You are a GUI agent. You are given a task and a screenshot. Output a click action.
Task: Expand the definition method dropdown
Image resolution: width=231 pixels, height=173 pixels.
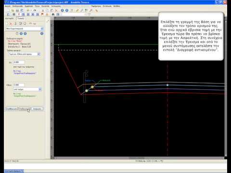[x=24, y=54]
